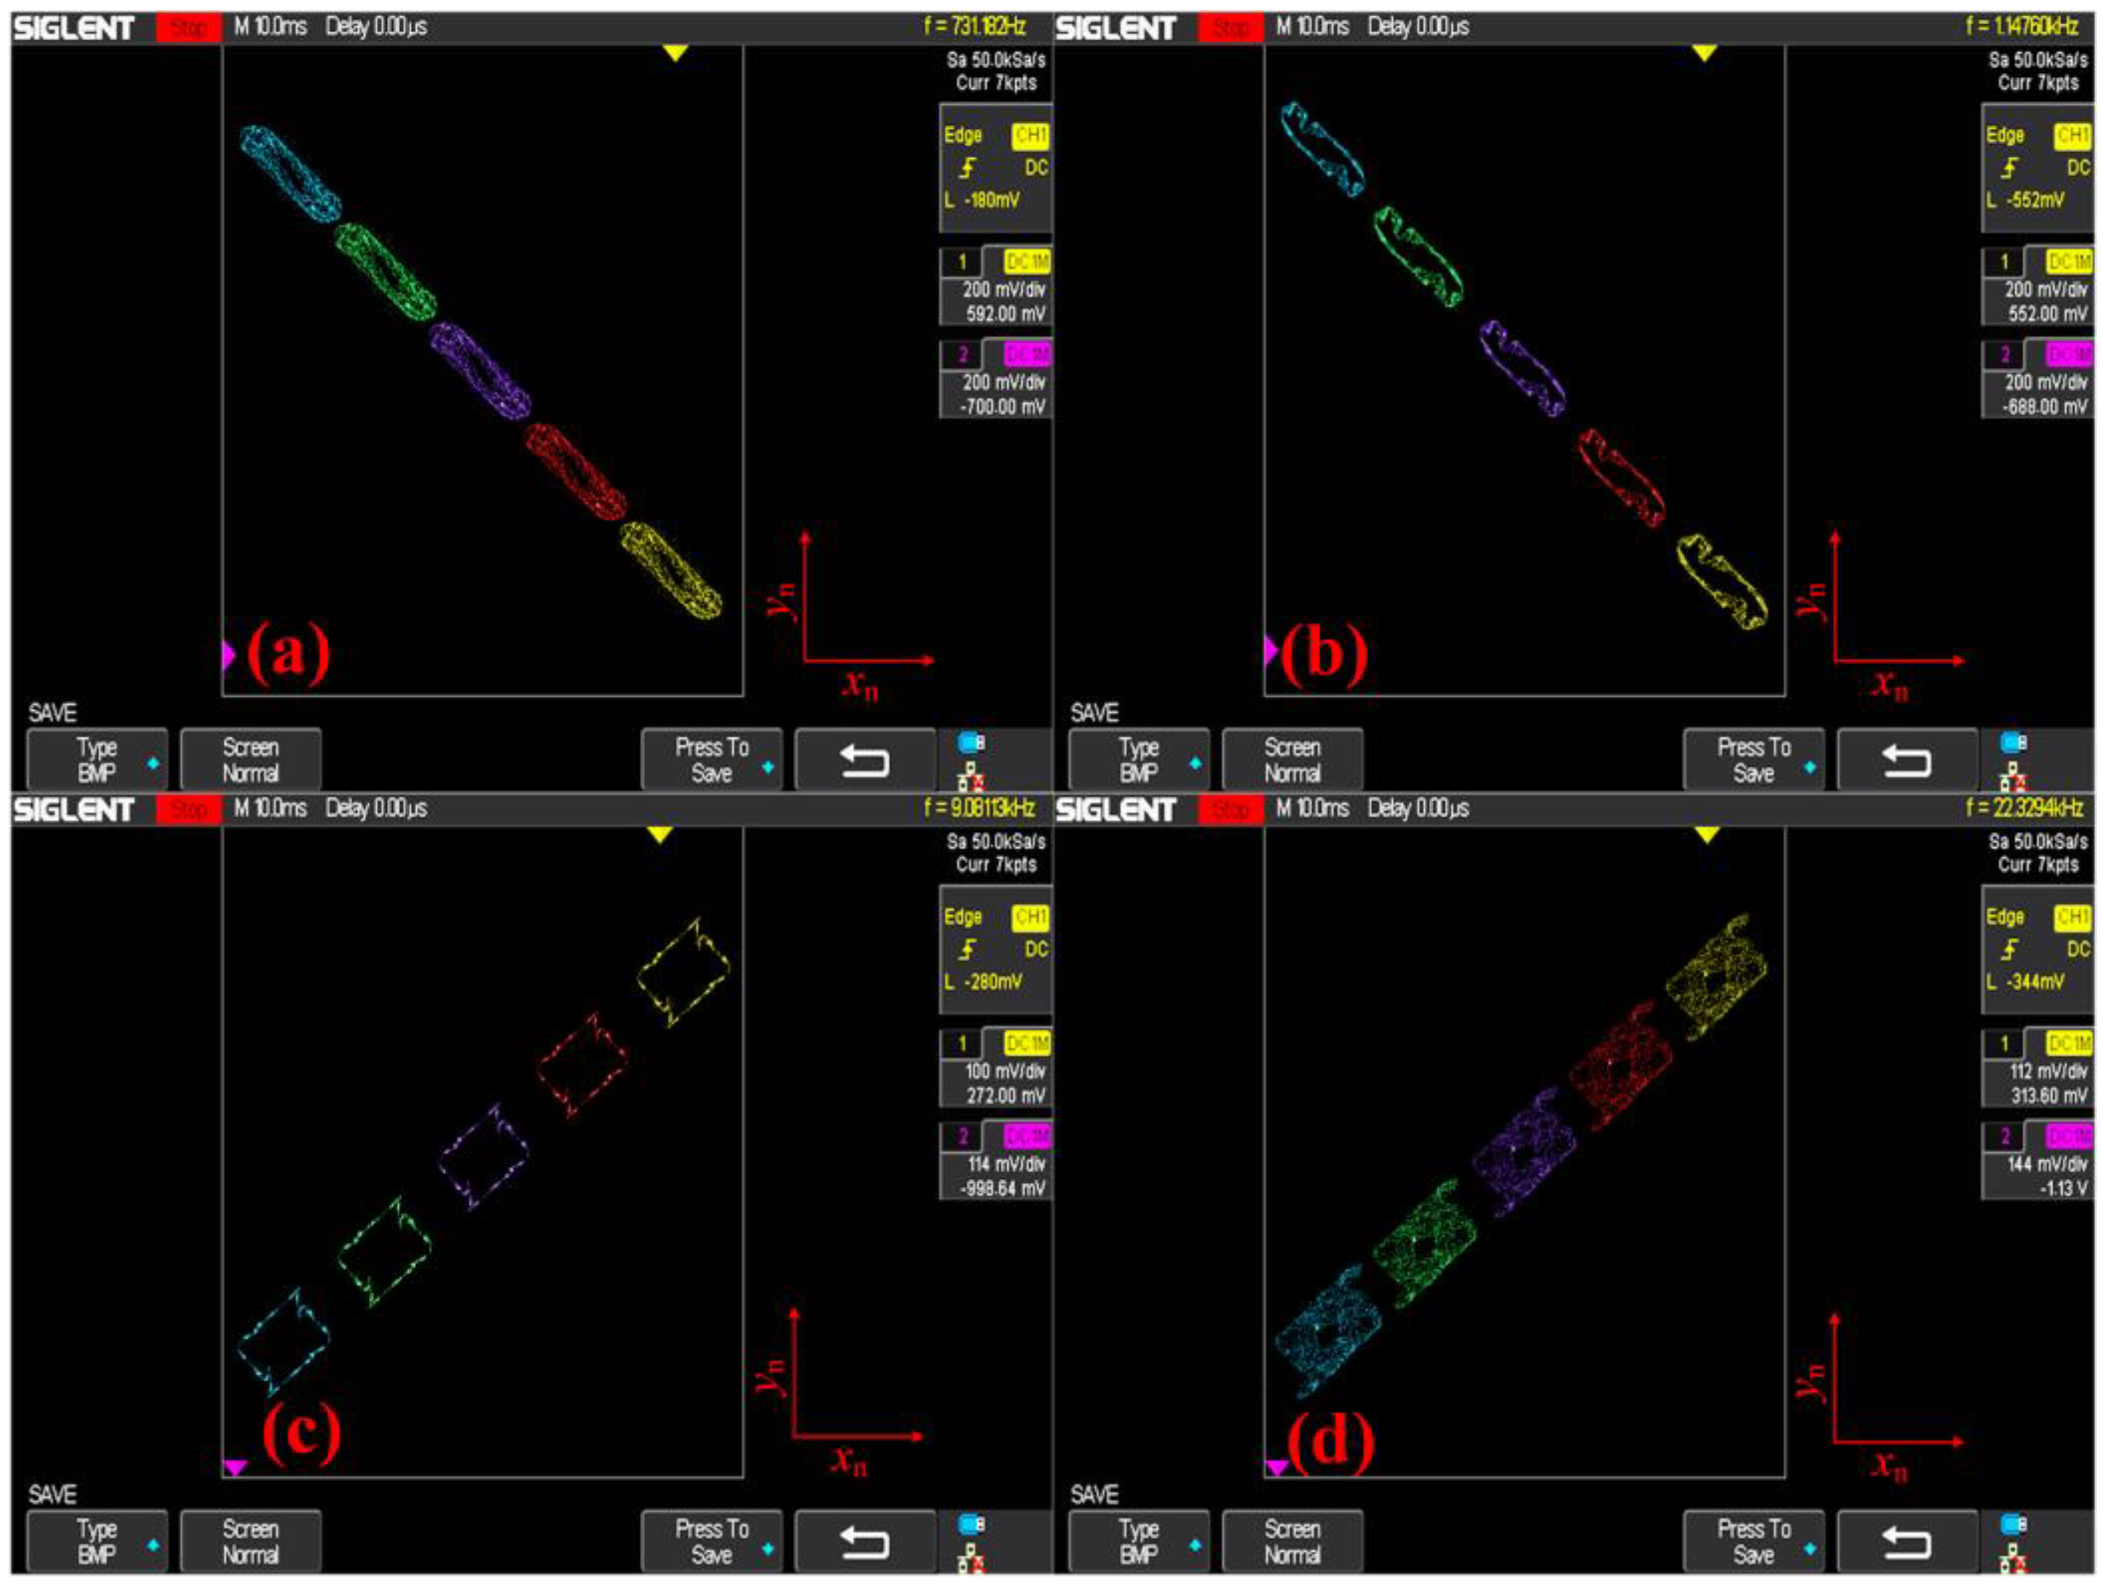
Task: Open the Type BMP selector in panel (a)
Action: pos(98,760)
